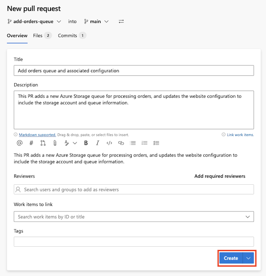This screenshot has height=276, width=266.
Task: Switch to the Commits tab
Action: click(x=72, y=35)
